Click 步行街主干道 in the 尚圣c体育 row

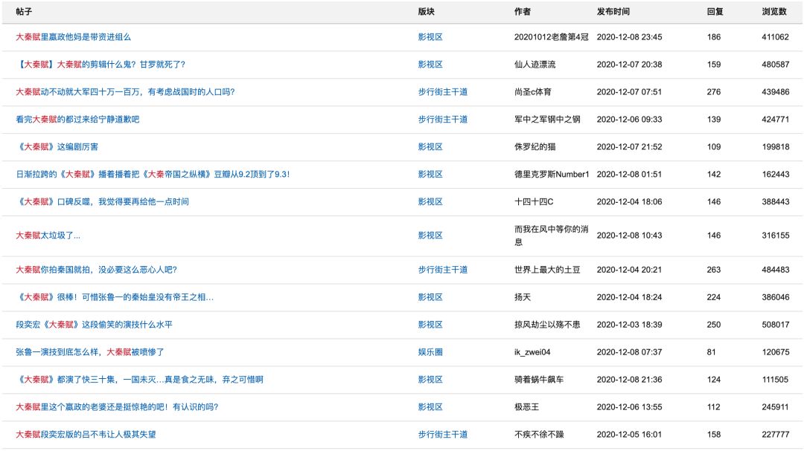tap(442, 91)
